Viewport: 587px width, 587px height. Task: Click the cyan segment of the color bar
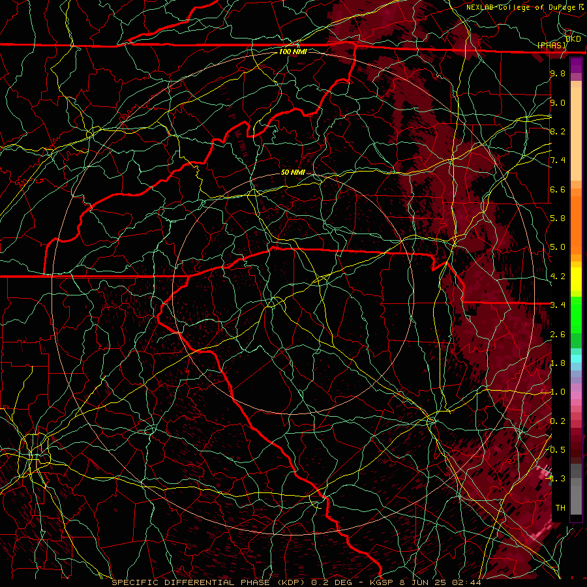pos(576,359)
